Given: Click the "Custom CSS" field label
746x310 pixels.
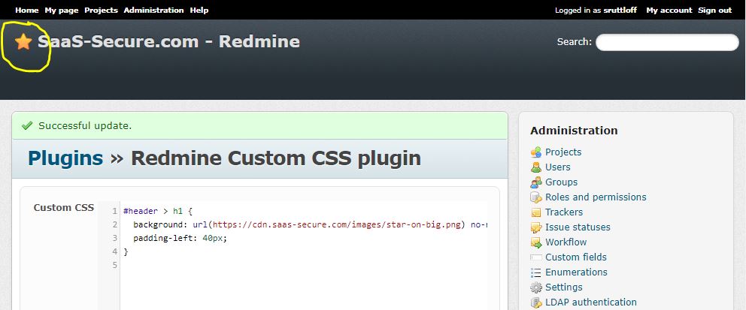Looking at the screenshot, I should (64, 207).
